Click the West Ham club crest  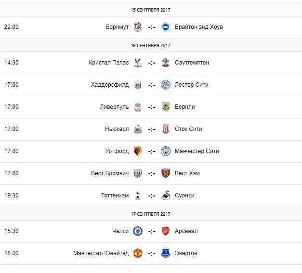(166, 173)
